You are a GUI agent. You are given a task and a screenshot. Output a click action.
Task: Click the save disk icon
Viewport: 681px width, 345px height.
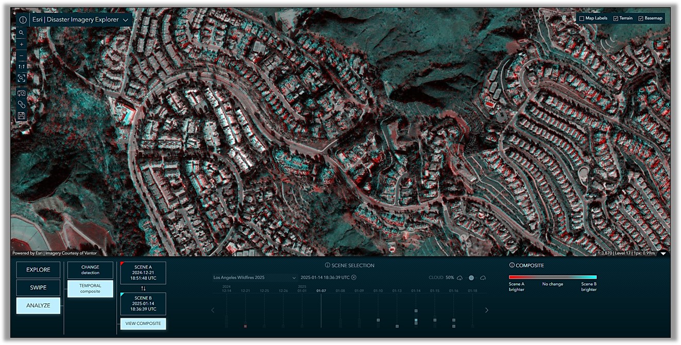coord(22,116)
